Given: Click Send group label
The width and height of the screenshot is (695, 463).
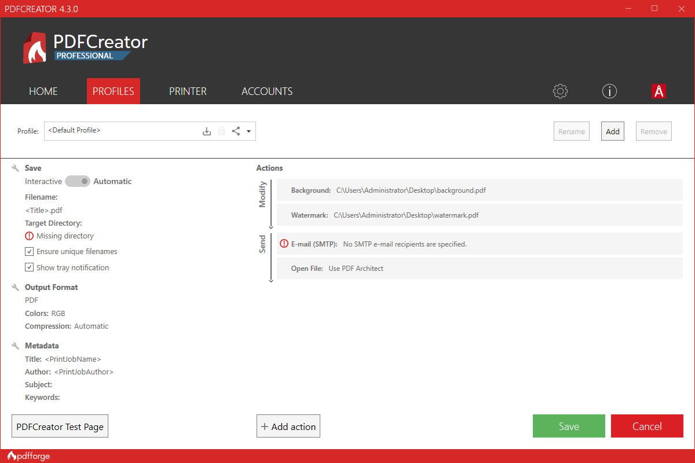Looking at the screenshot, I should pyautogui.click(x=262, y=244).
